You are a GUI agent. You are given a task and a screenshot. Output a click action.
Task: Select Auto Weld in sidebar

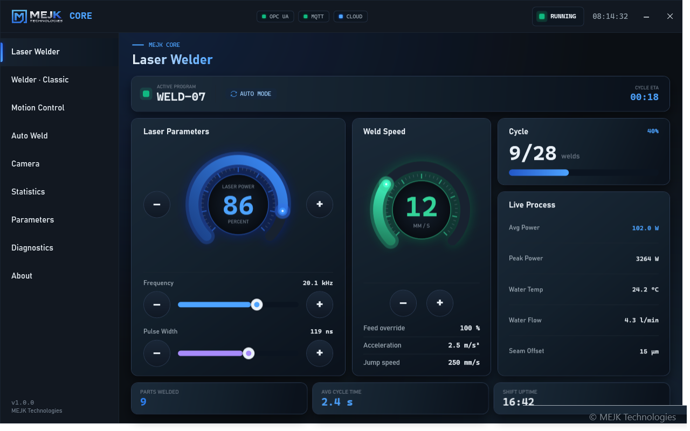59,136
